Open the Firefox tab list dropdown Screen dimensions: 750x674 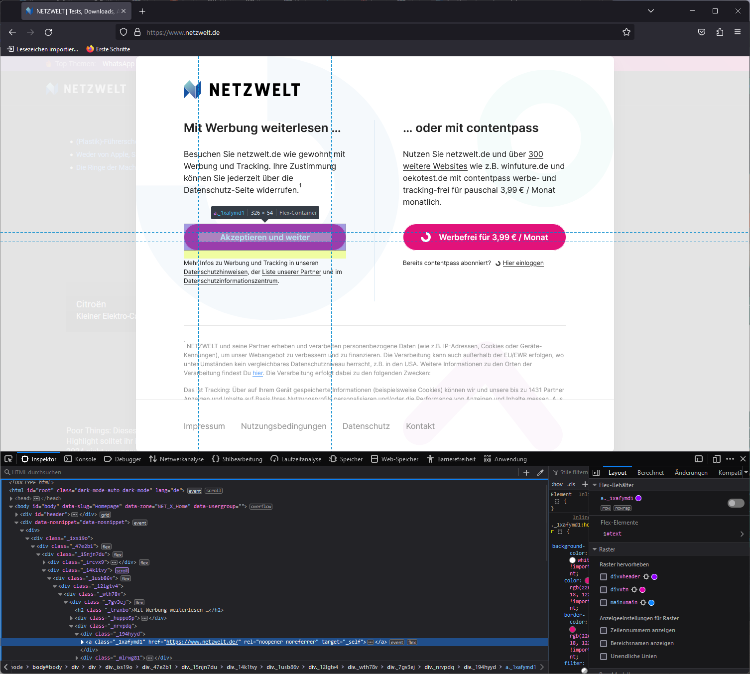[x=650, y=10]
